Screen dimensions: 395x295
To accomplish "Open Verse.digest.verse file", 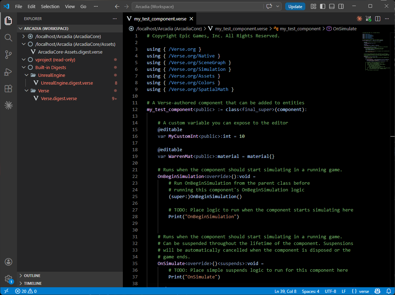I will pyautogui.click(x=59, y=99).
